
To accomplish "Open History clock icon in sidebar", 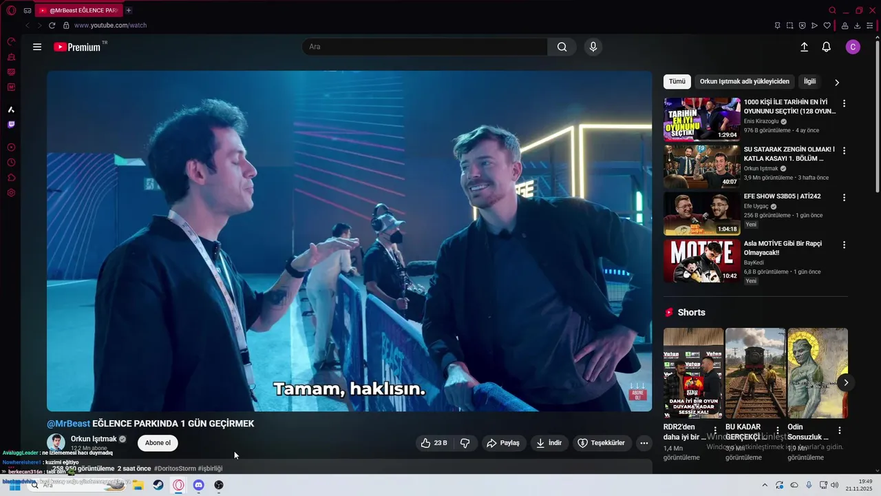I will [11, 163].
